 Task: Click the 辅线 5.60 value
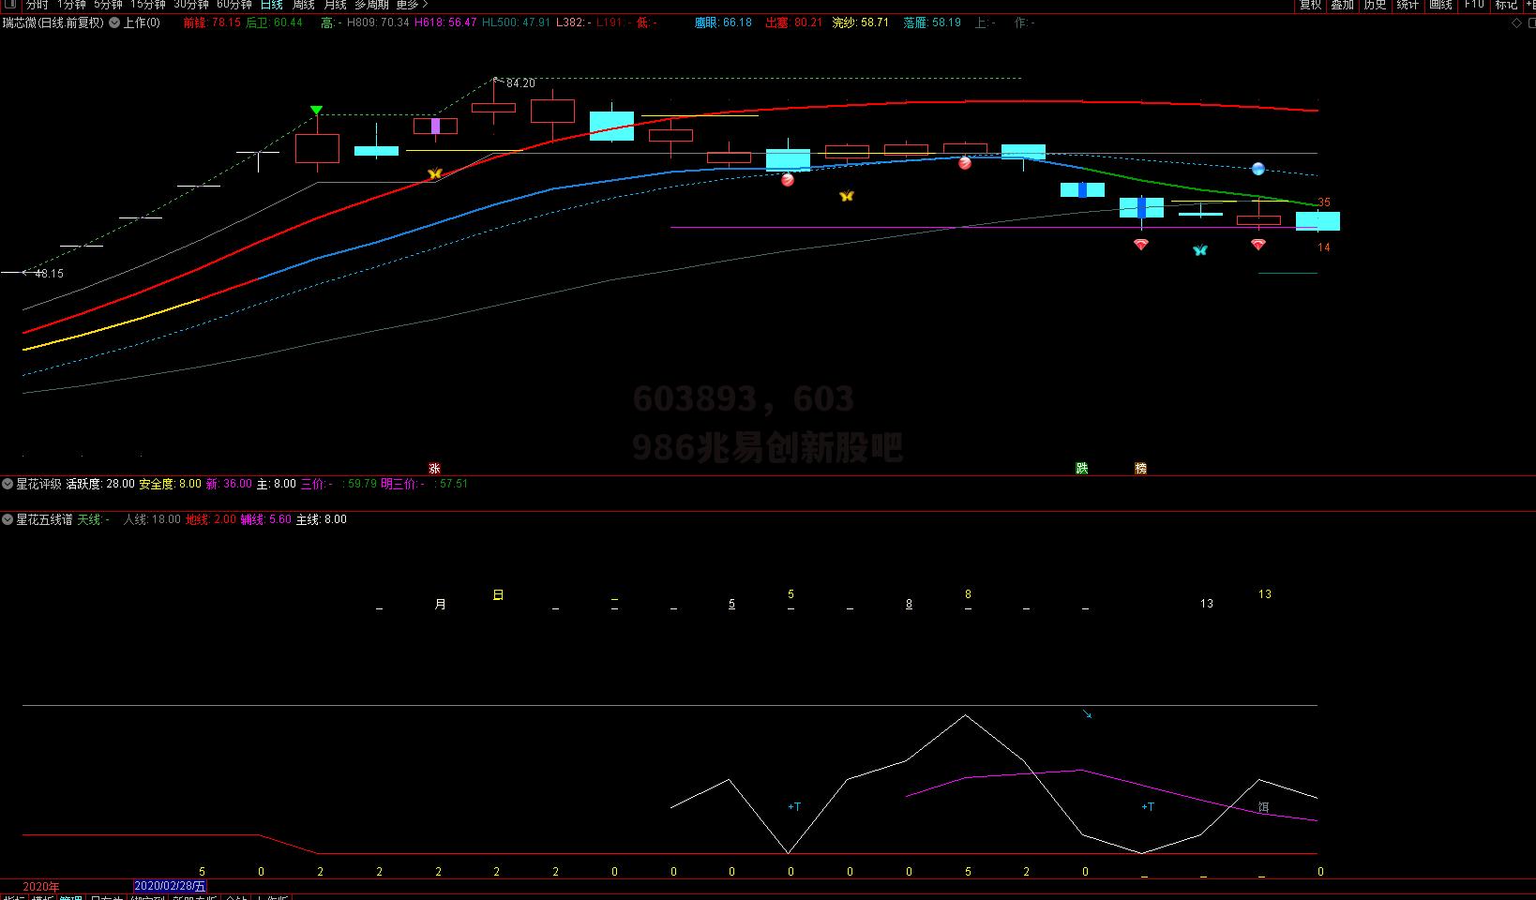tap(266, 519)
